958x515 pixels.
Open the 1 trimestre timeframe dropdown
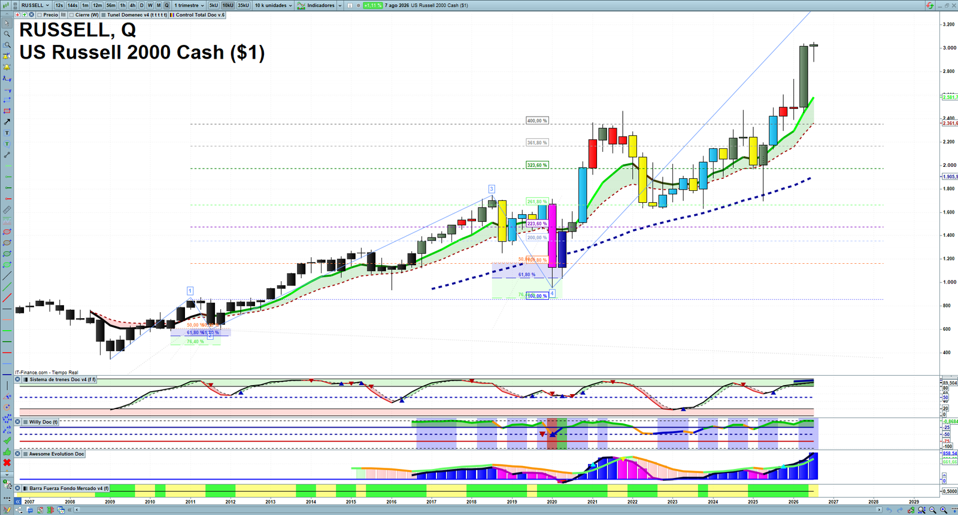tap(189, 5)
